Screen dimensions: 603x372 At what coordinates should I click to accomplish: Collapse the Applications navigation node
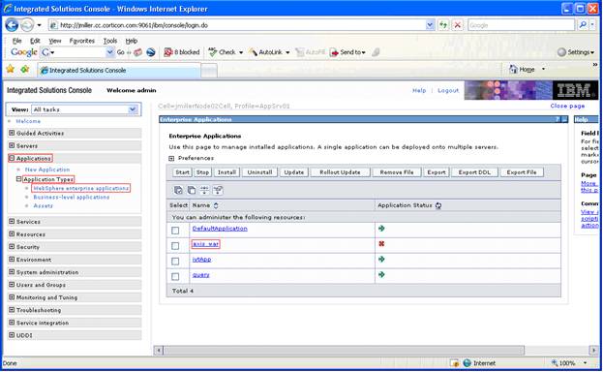pos(12,158)
